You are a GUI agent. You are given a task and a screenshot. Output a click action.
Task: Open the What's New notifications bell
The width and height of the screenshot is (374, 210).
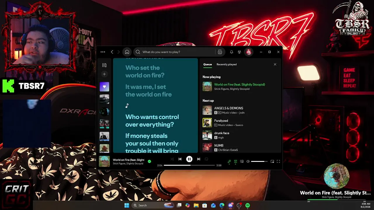(231, 52)
